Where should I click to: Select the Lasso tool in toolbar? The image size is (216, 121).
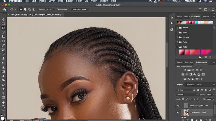(x=3, y=28)
